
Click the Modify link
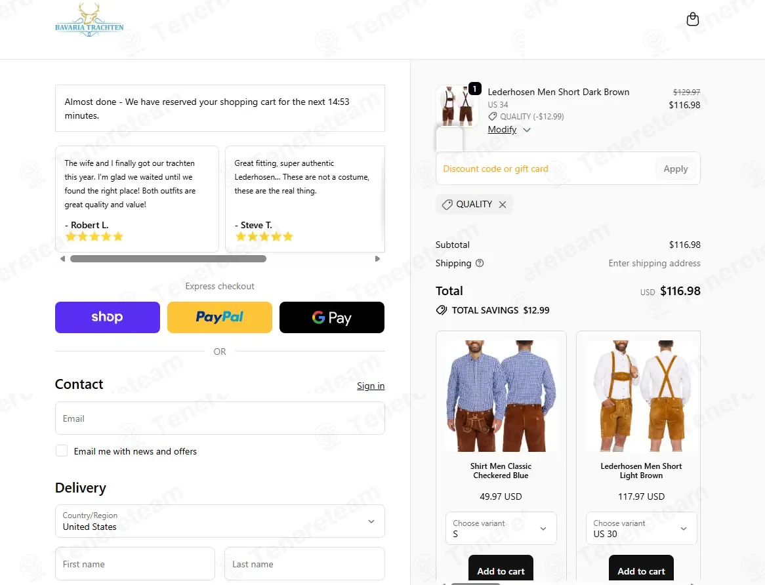[x=502, y=130]
